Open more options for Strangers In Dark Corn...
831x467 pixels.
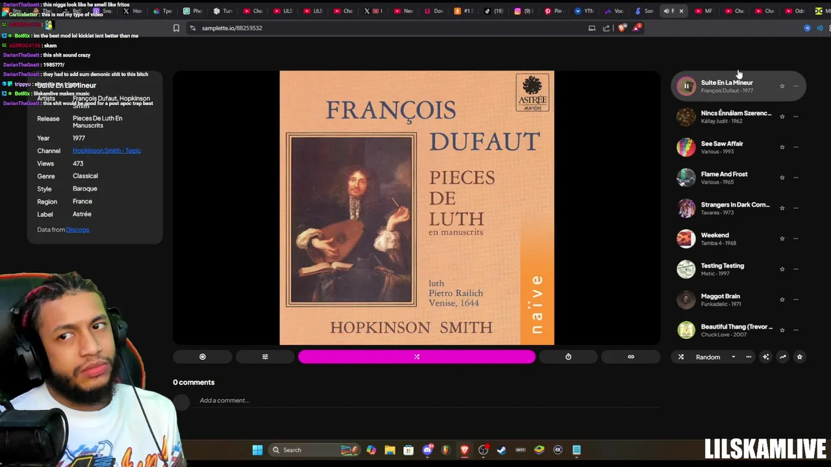pos(796,208)
